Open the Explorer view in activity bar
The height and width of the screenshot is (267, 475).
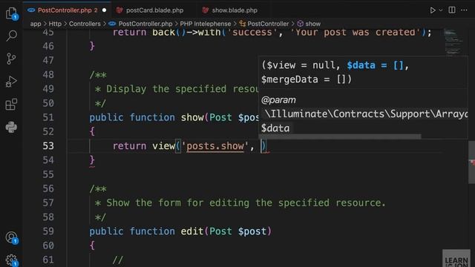pos(11,13)
